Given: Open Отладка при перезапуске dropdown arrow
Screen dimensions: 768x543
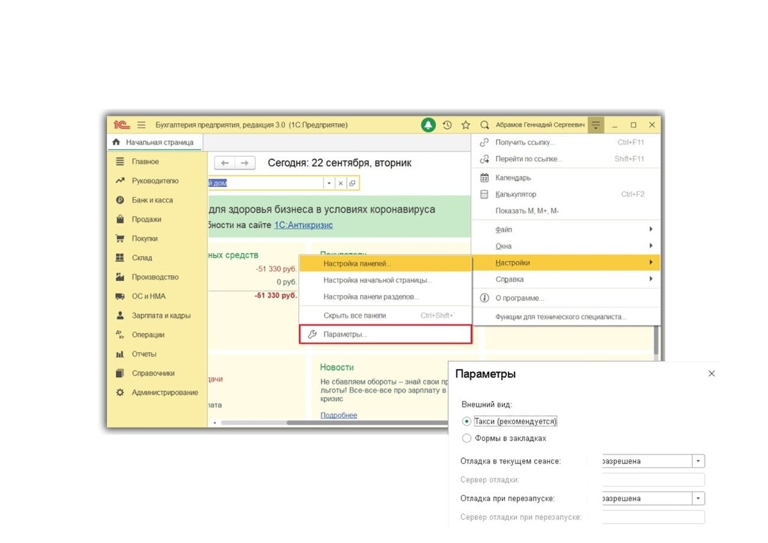Looking at the screenshot, I should (698, 498).
